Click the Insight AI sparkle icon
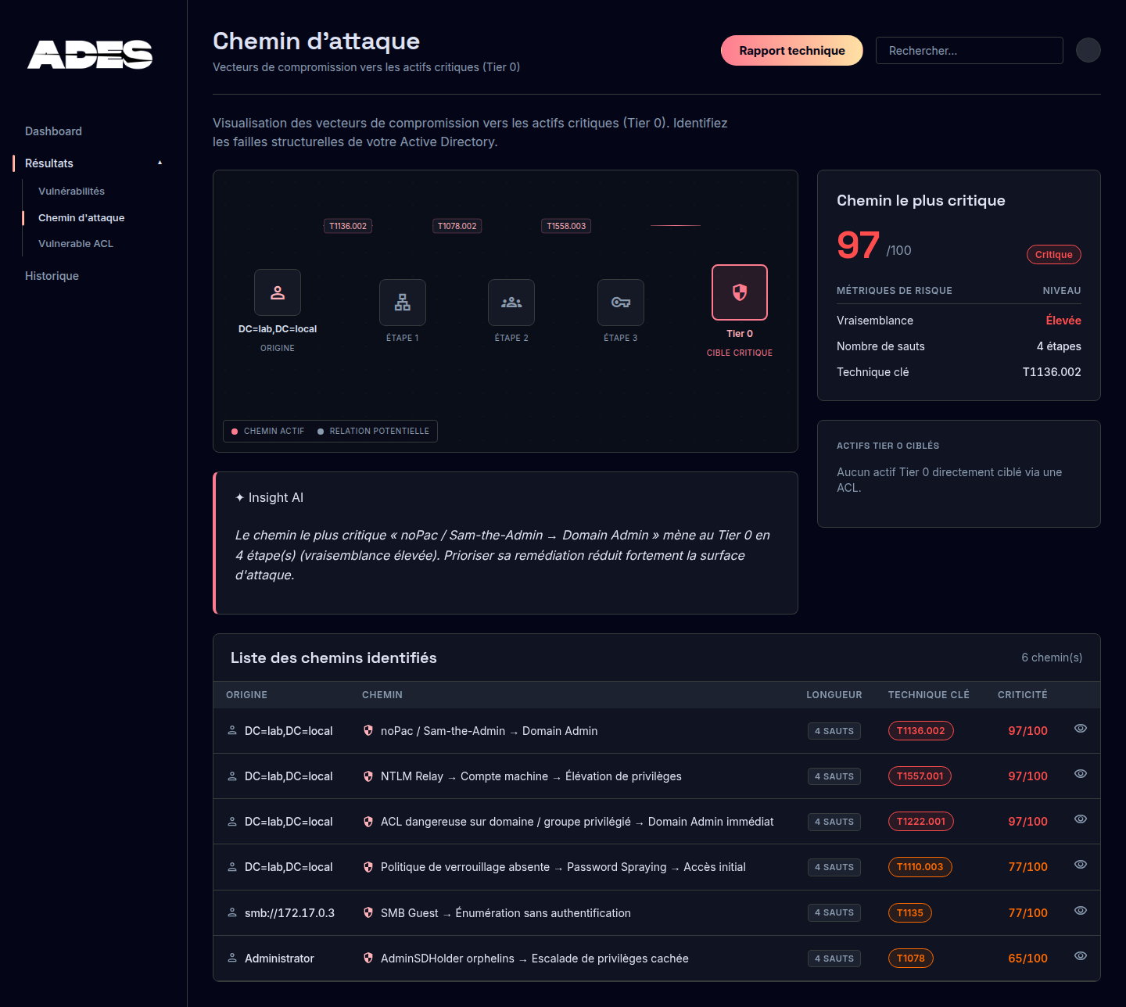The image size is (1126, 1007). coord(240,497)
